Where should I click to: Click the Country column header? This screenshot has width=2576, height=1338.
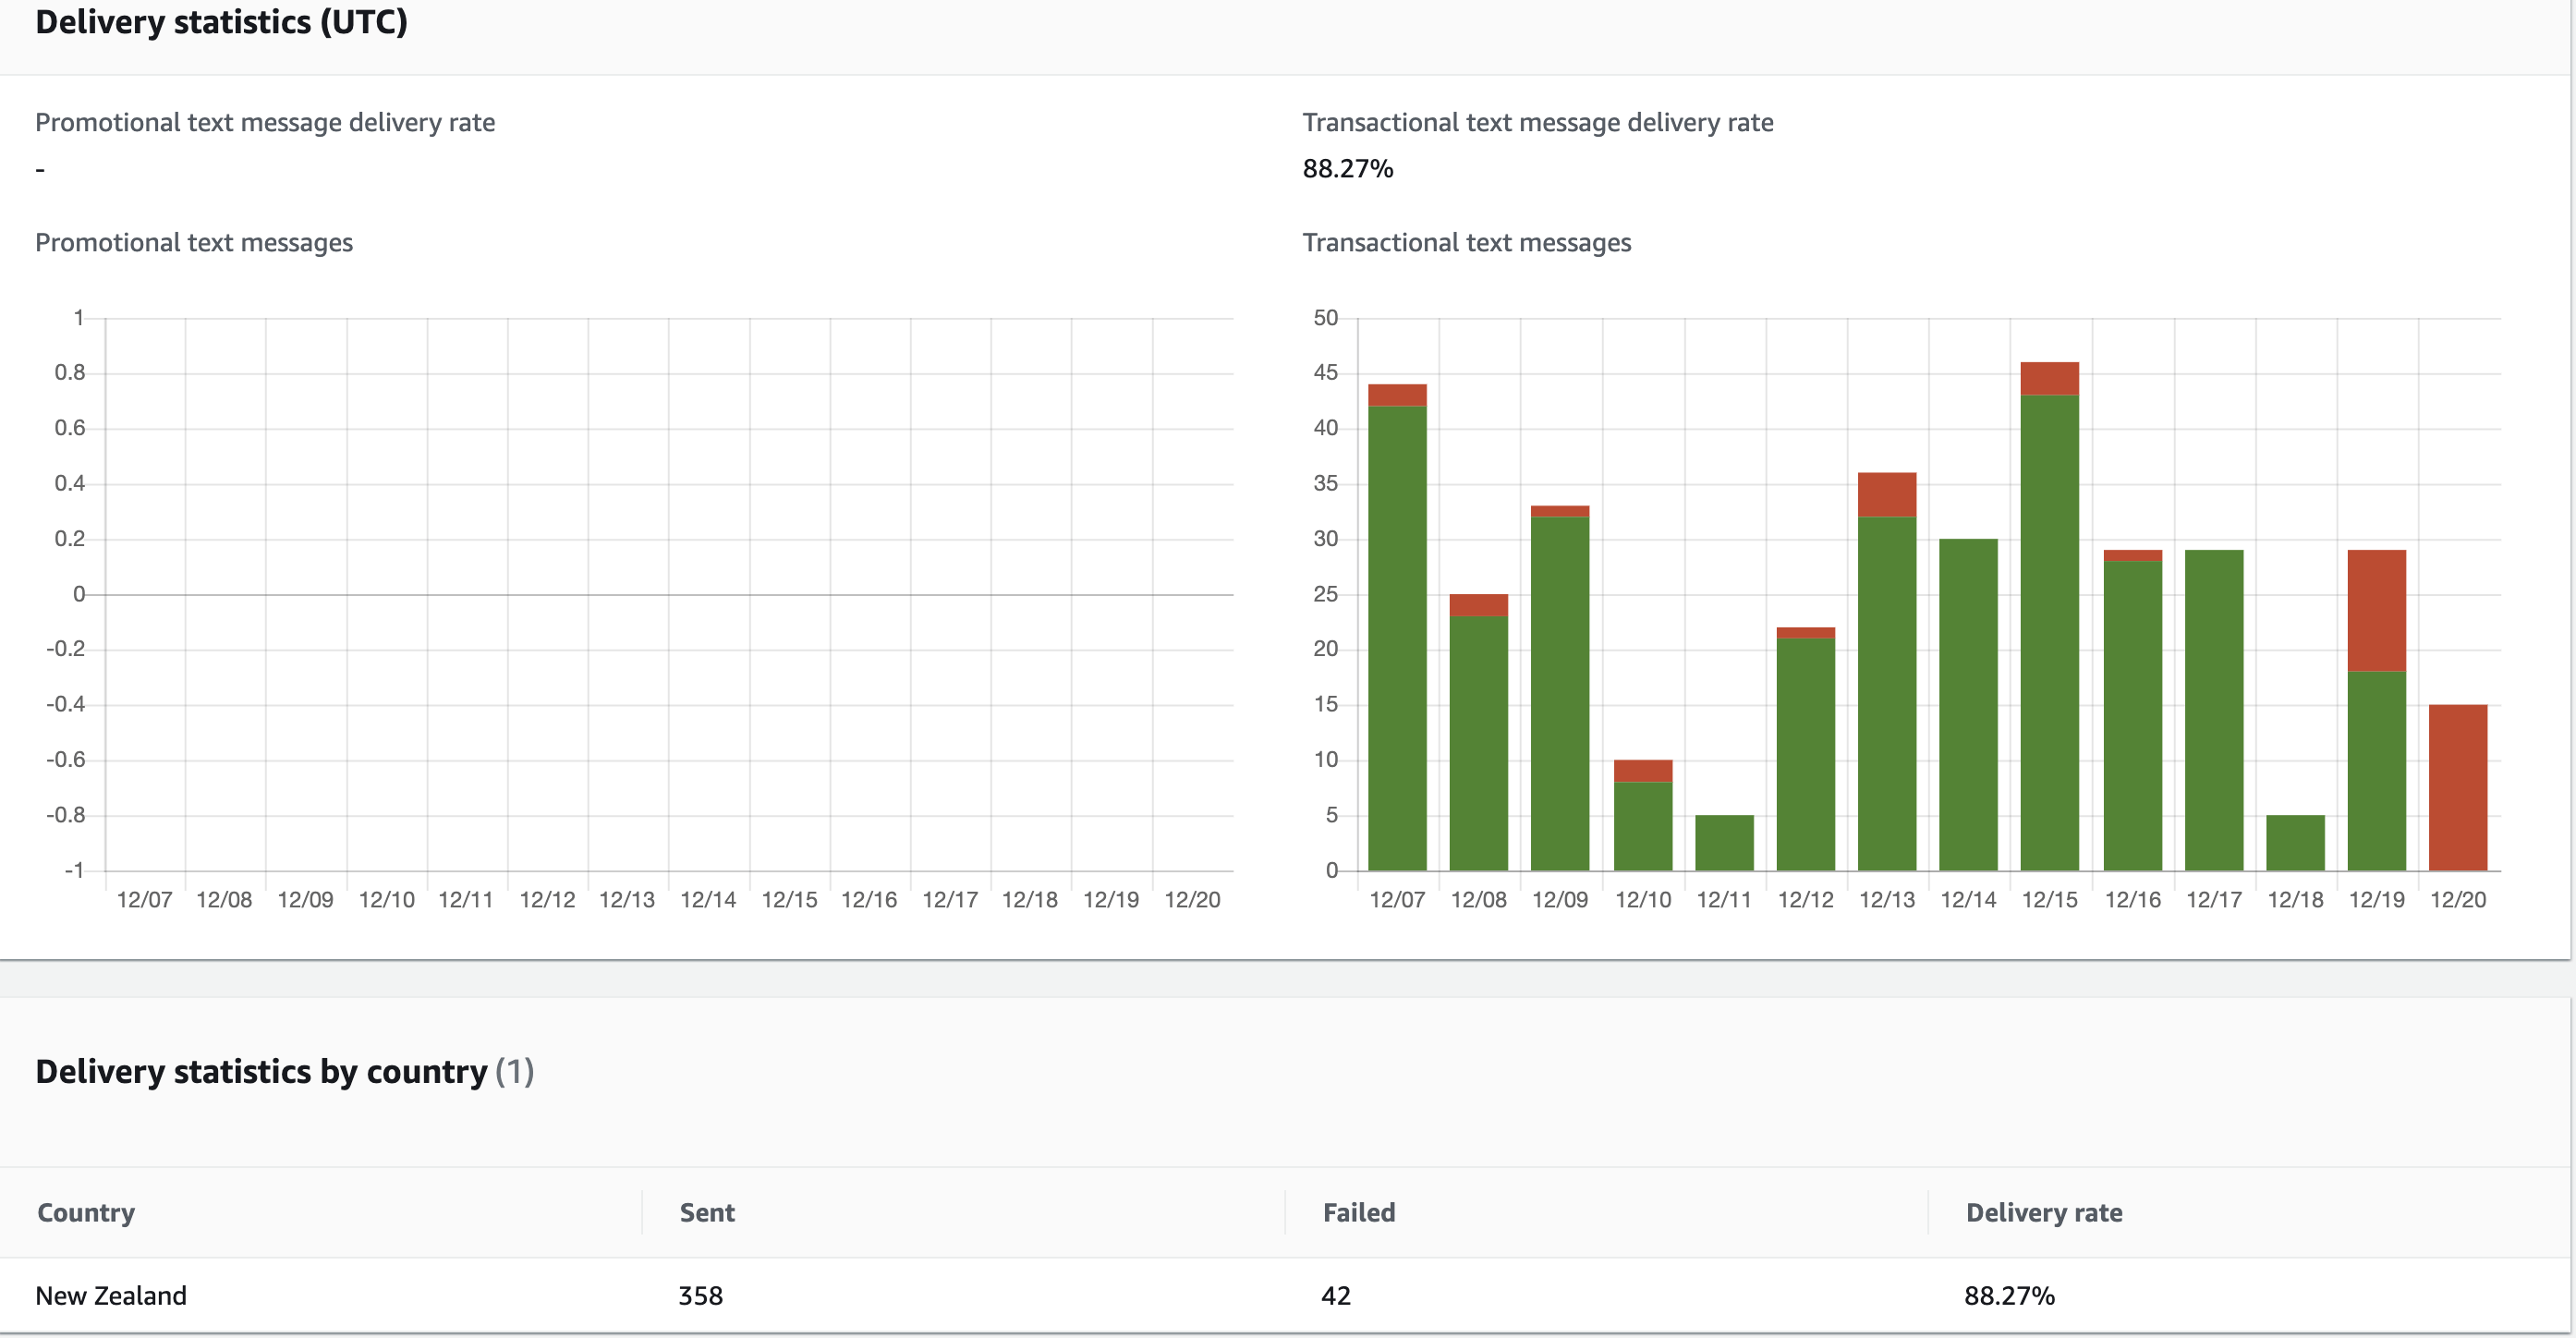click(85, 1212)
